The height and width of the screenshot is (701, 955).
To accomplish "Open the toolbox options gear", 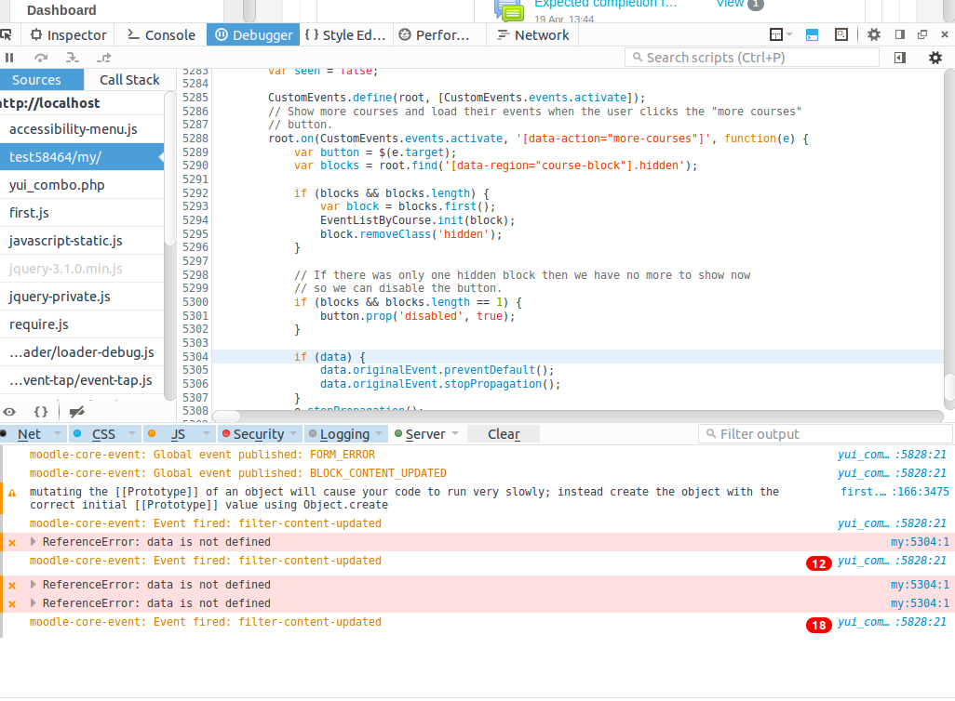I will tap(874, 34).
